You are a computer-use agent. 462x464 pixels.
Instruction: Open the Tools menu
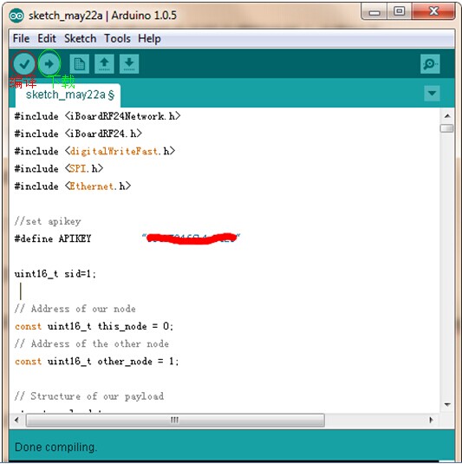(x=117, y=38)
